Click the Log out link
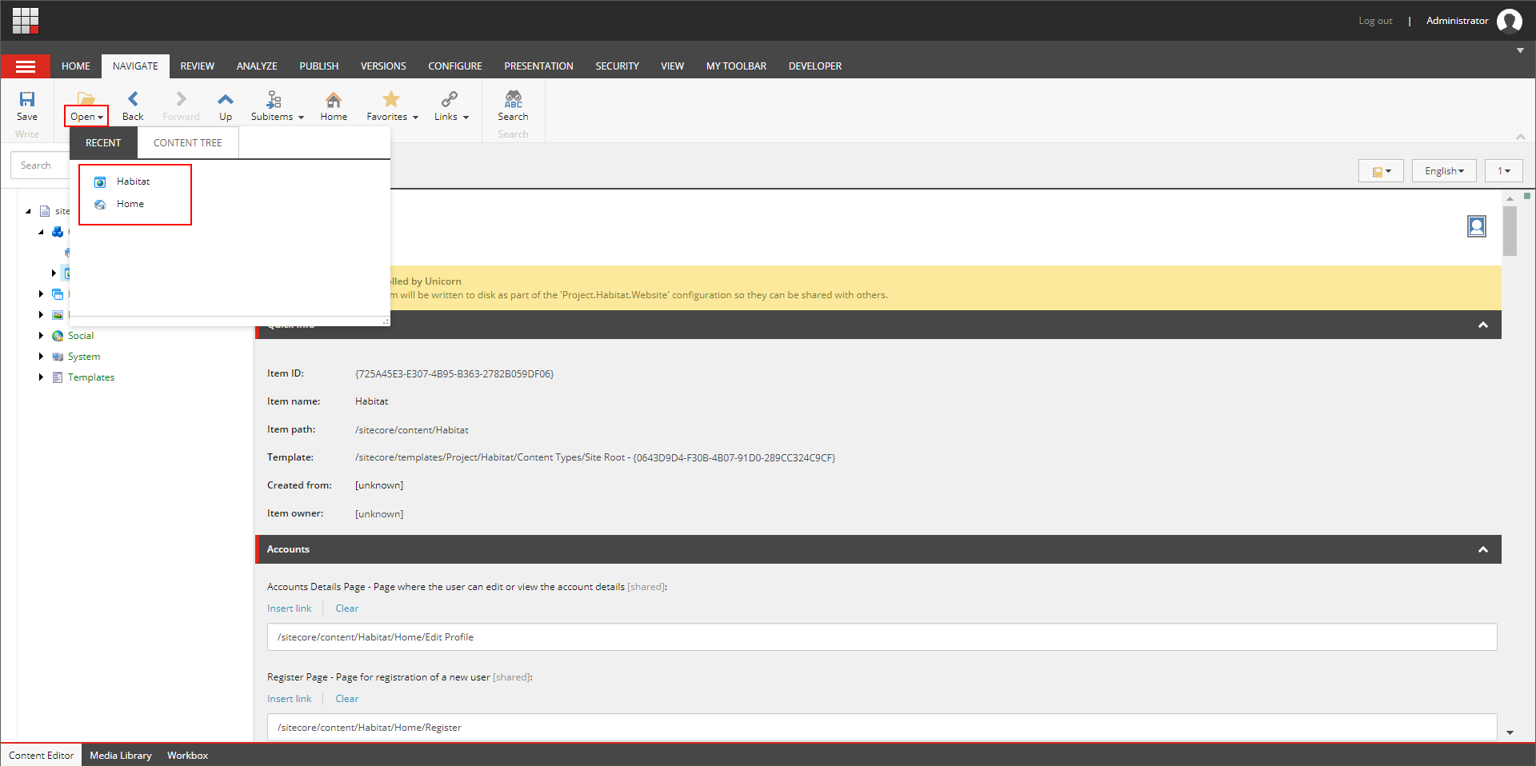The image size is (1536, 766). coord(1375,21)
